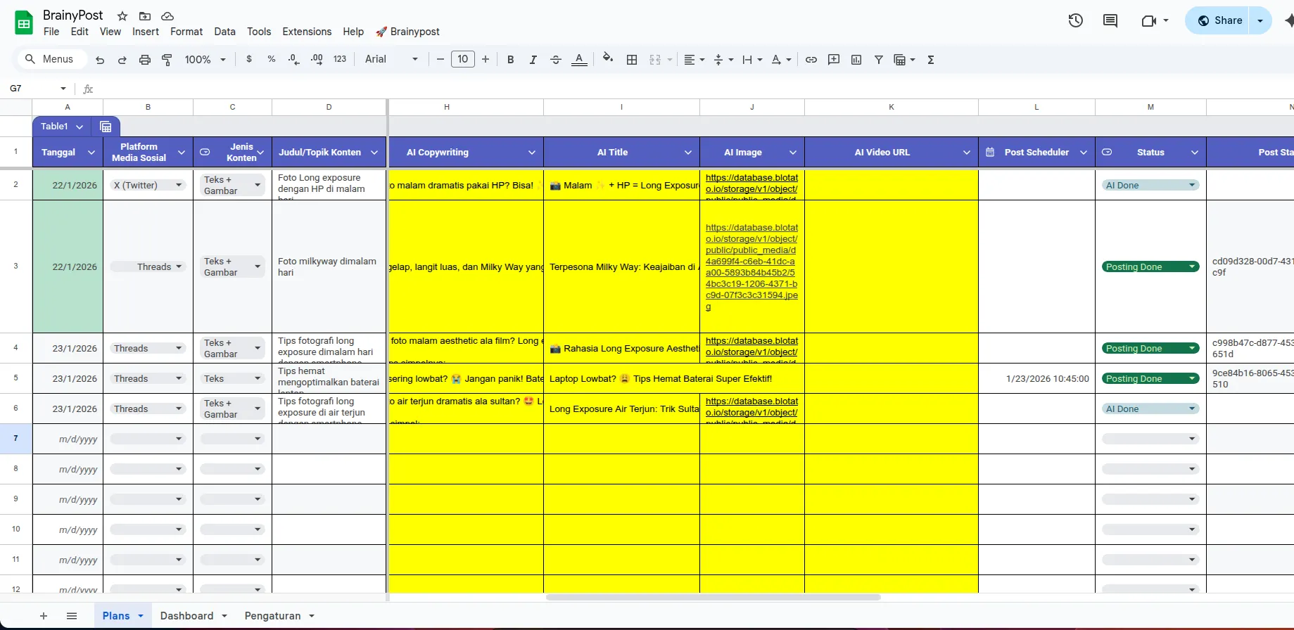
Task: Decrease the font size
Action: coord(440,59)
